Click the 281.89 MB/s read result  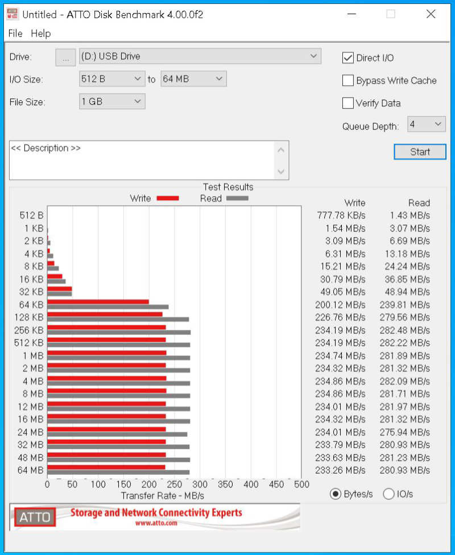[405, 356]
